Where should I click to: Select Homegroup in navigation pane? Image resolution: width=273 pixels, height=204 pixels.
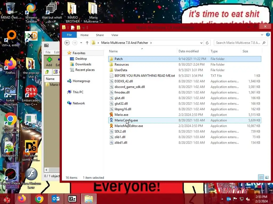pos(81,81)
